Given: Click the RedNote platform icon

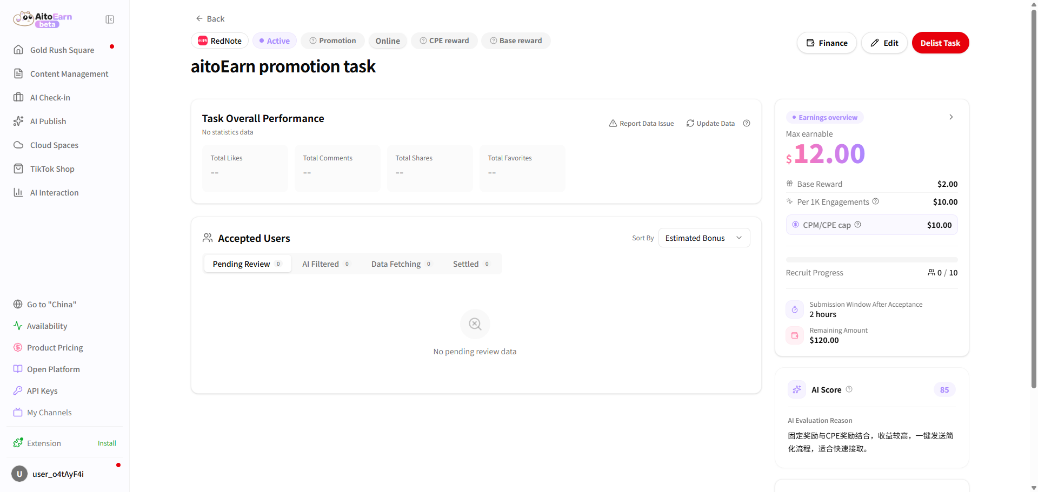Looking at the screenshot, I should [x=203, y=41].
